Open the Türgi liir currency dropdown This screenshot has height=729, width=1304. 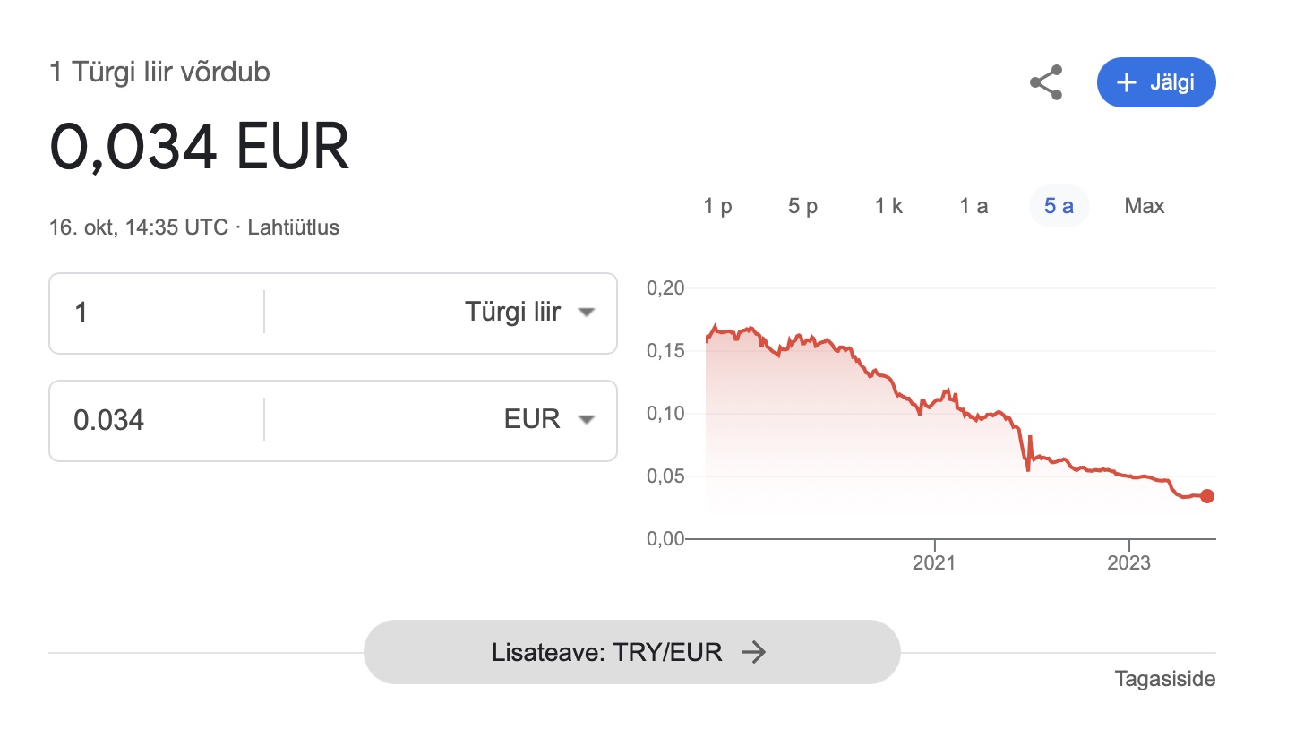[530, 313]
